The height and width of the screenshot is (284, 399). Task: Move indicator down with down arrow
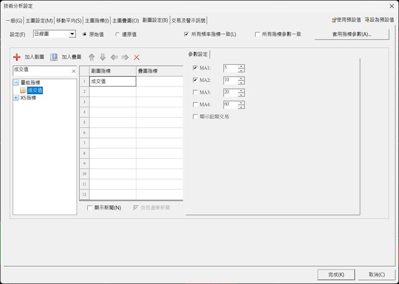102,57
